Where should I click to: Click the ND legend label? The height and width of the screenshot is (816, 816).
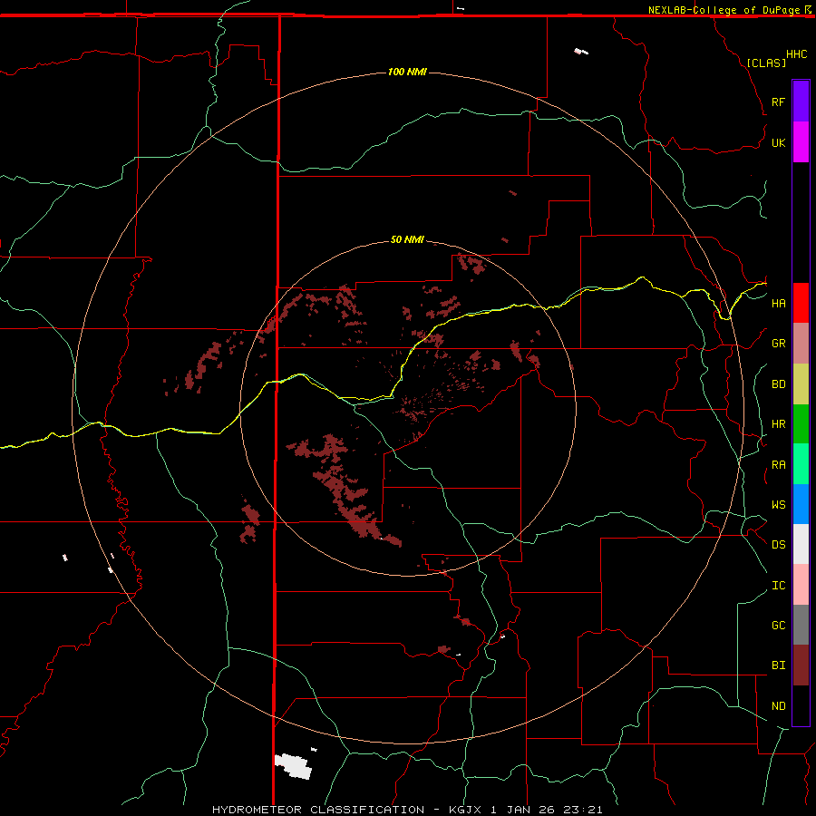point(778,706)
